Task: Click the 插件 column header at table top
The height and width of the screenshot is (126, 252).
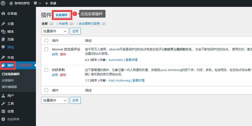Action: (55, 41)
